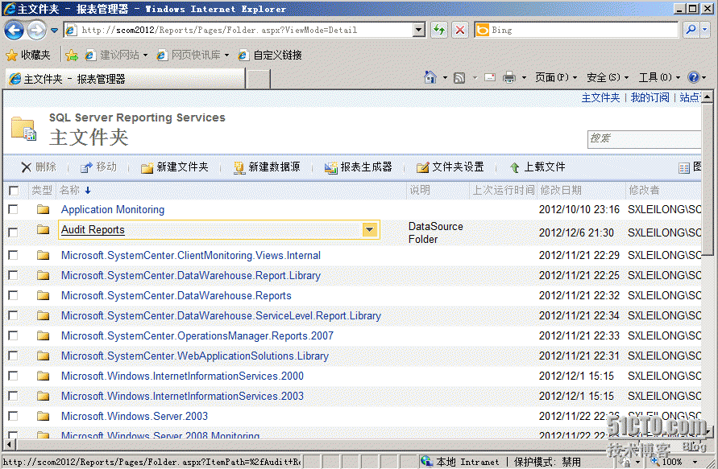Open the 安全(S) menu
This screenshot has height=469, width=718.
[608, 78]
